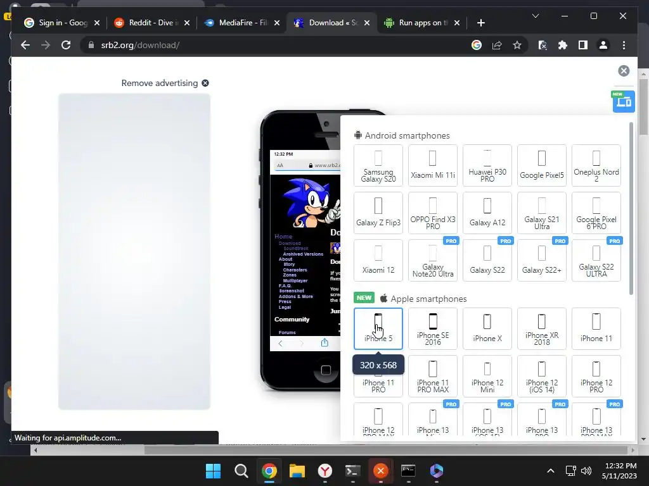Image resolution: width=649 pixels, height=486 pixels.
Task: Open the Chrome three-dot menu
Action: [x=624, y=45]
